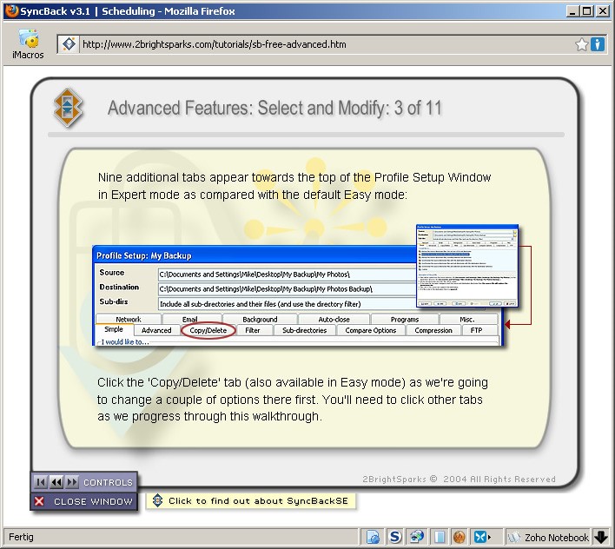Viewport: 615px width, 549px height.
Task: Switch to the Filter tab
Action: pos(252,330)
